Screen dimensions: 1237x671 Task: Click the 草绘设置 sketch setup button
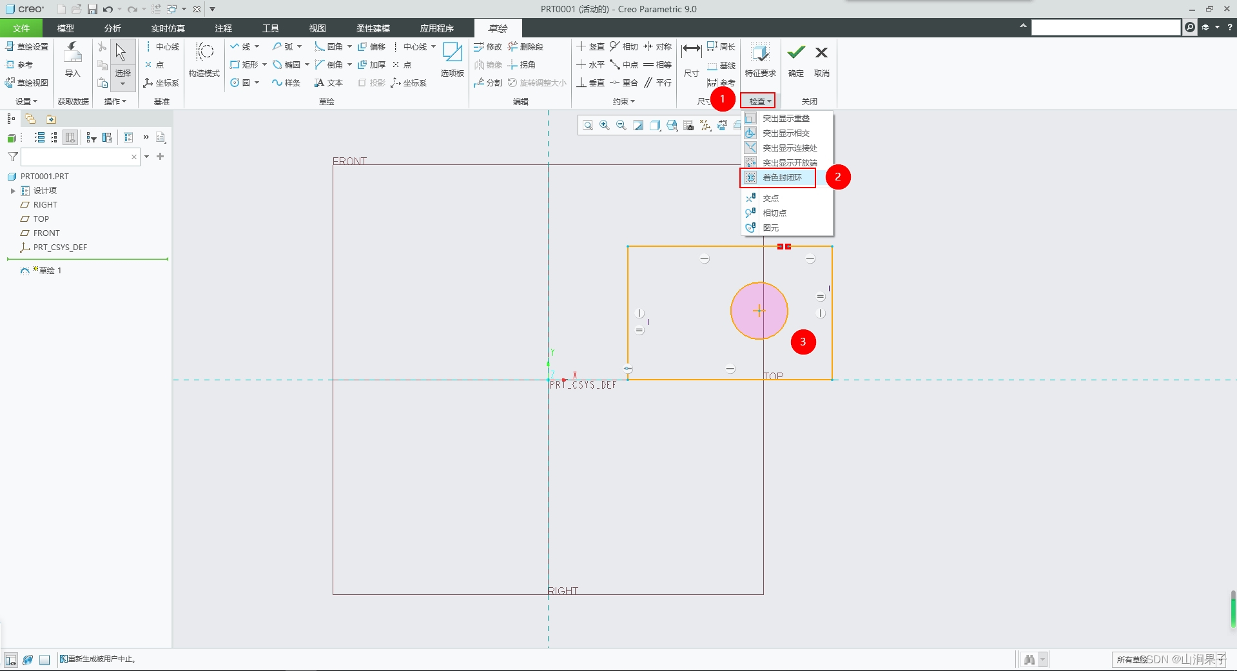(x=28, y=47)
